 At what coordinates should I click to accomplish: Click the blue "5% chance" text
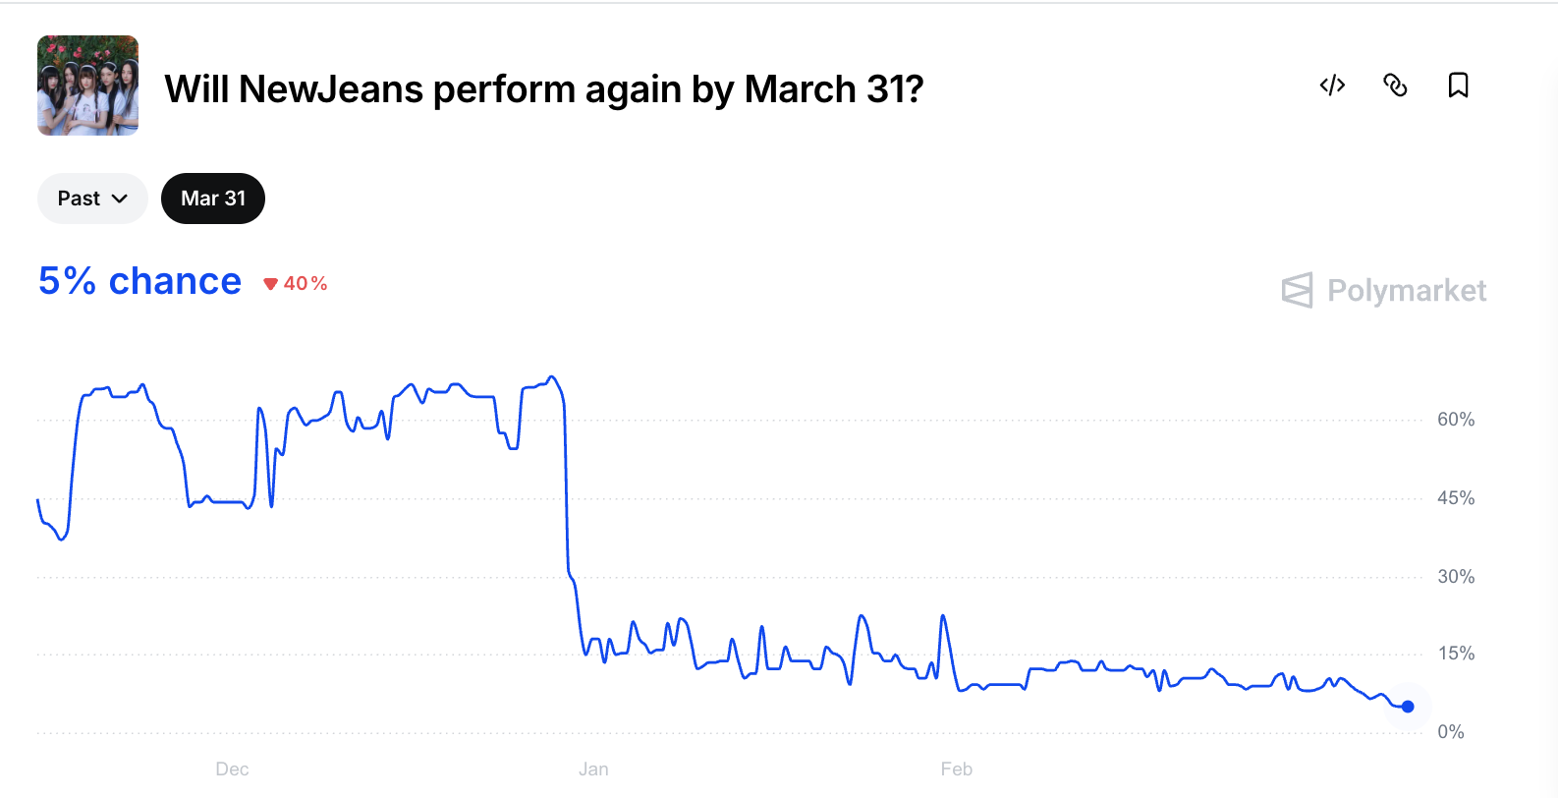point(139,281)
